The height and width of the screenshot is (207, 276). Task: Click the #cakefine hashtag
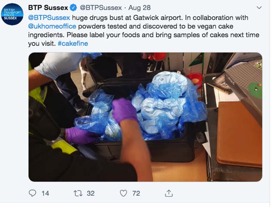tap(73, 44)
